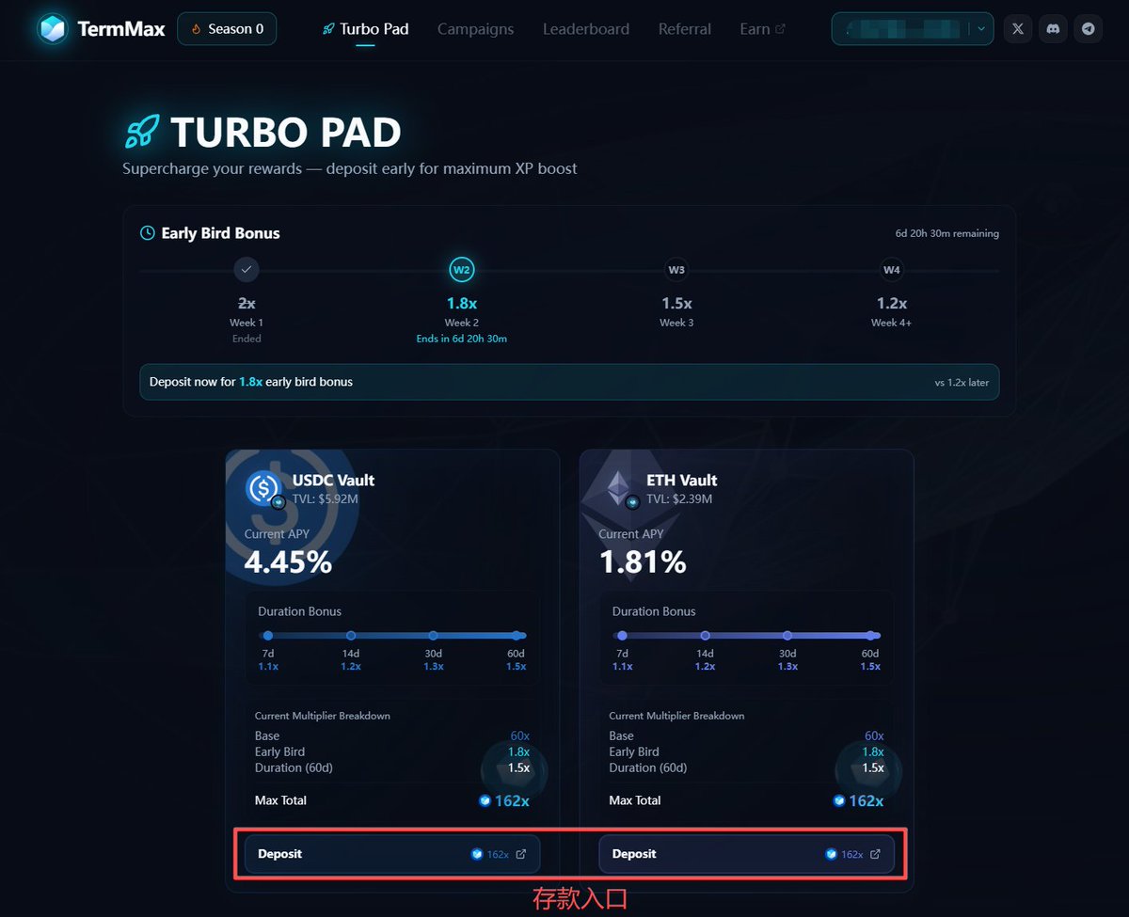The height and width of the screenshot is (917, 1129).
Task: Select the Week 1 checkmark marker
Action: tap(246, 270)
